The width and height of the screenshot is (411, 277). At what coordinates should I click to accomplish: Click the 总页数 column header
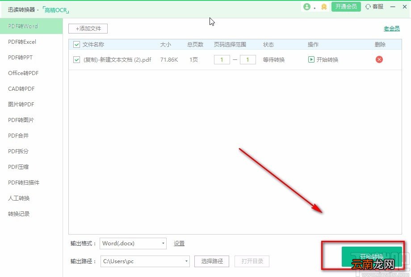coord(195,45)
